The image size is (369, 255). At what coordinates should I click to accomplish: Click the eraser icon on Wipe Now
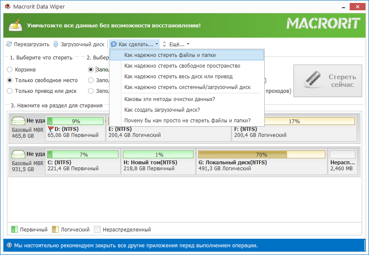click(313, 80)
